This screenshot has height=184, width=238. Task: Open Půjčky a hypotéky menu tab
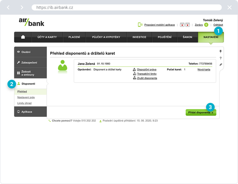click(x=106, y=37)
